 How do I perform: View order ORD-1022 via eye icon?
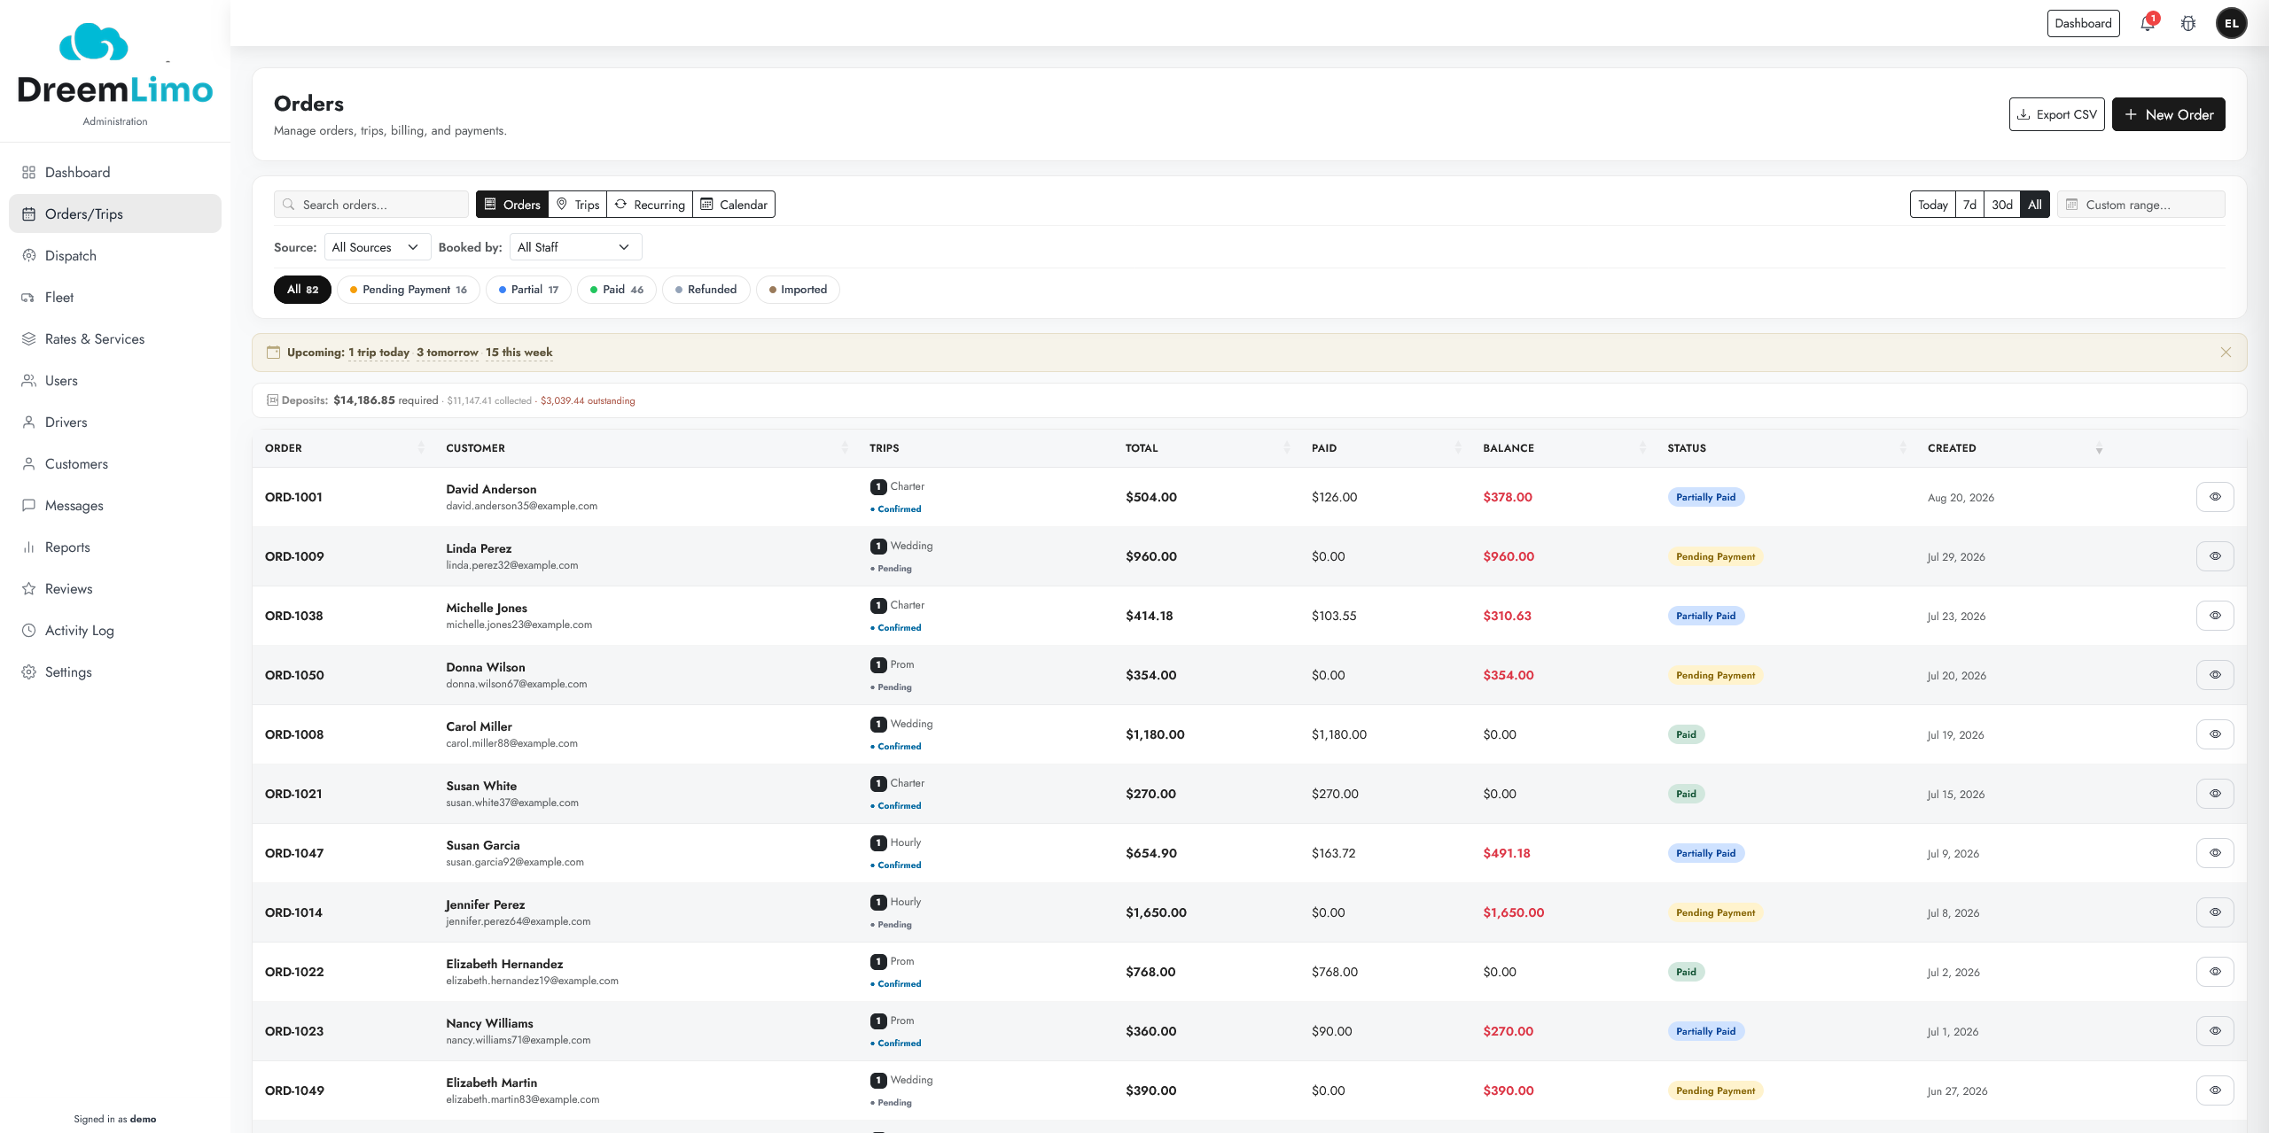(x=2215, y=972)
